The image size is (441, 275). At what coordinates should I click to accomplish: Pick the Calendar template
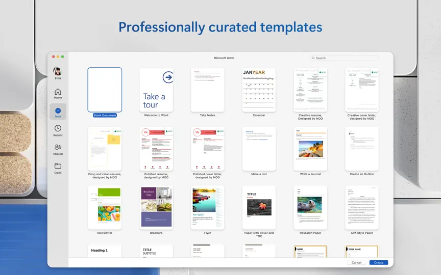259,90
